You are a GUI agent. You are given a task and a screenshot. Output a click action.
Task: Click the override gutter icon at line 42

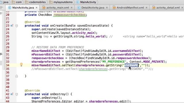coord(12,94)
